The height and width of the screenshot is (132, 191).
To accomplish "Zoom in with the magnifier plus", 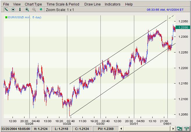I will coord(27,10).
